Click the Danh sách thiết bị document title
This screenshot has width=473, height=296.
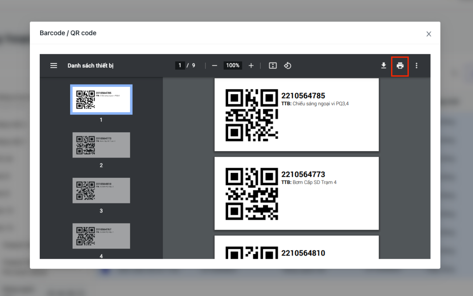[91, 66]
